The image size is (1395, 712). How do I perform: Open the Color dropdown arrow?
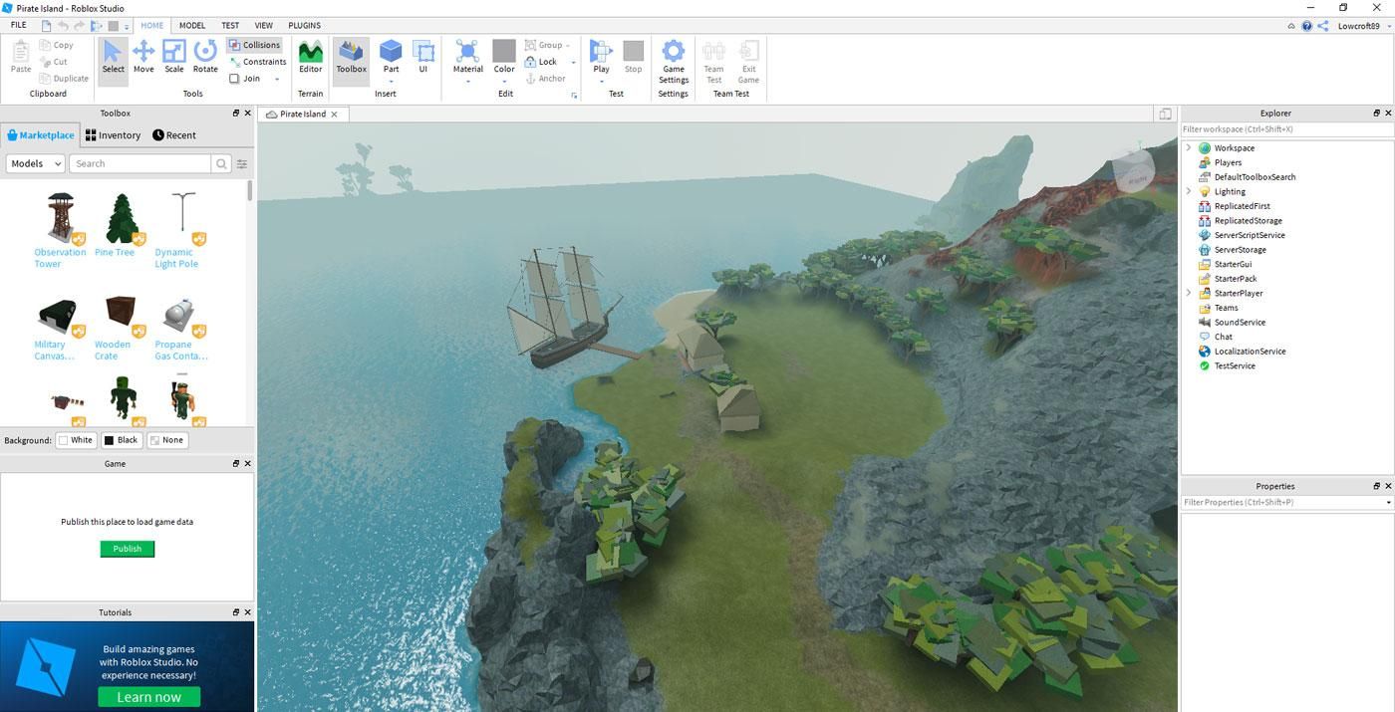[x=504, y=81]
